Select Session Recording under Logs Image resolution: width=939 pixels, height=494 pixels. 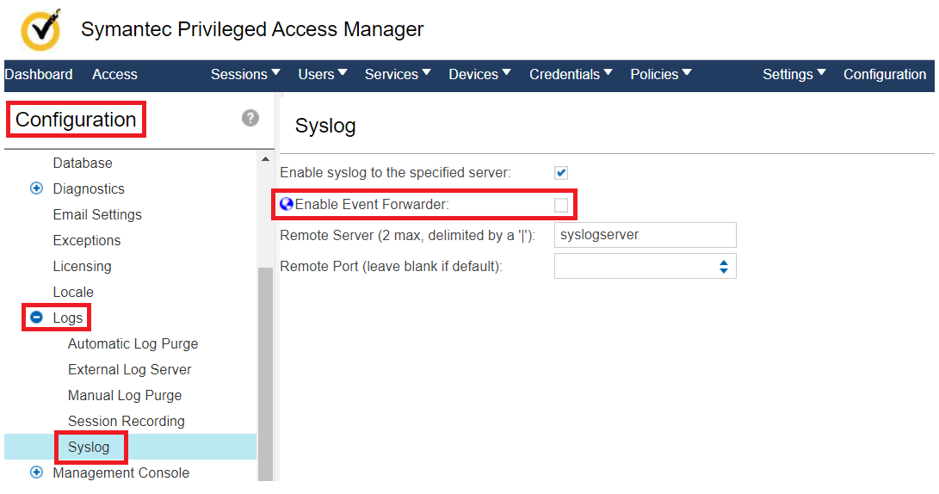click(126, 421)
